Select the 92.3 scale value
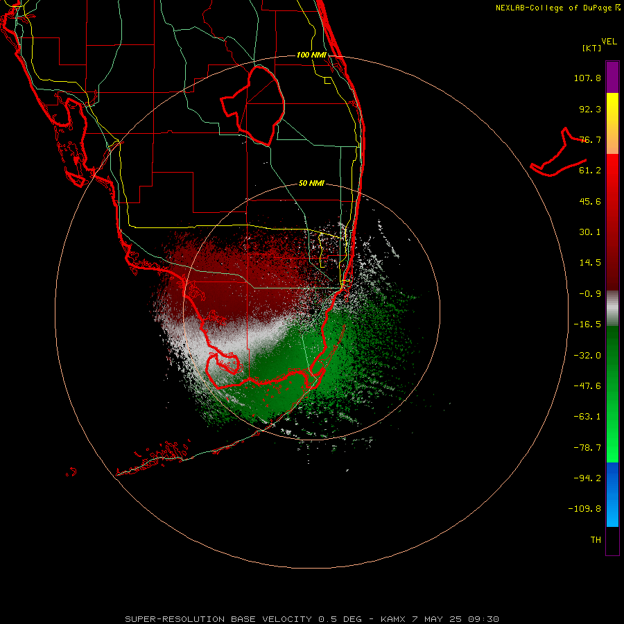 click(x=590, y=109)
